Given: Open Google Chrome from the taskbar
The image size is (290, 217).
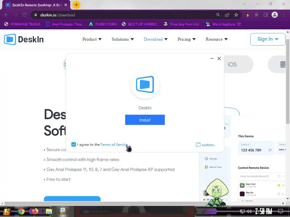Looking at the screenshot, I should [x=21, y=211].
